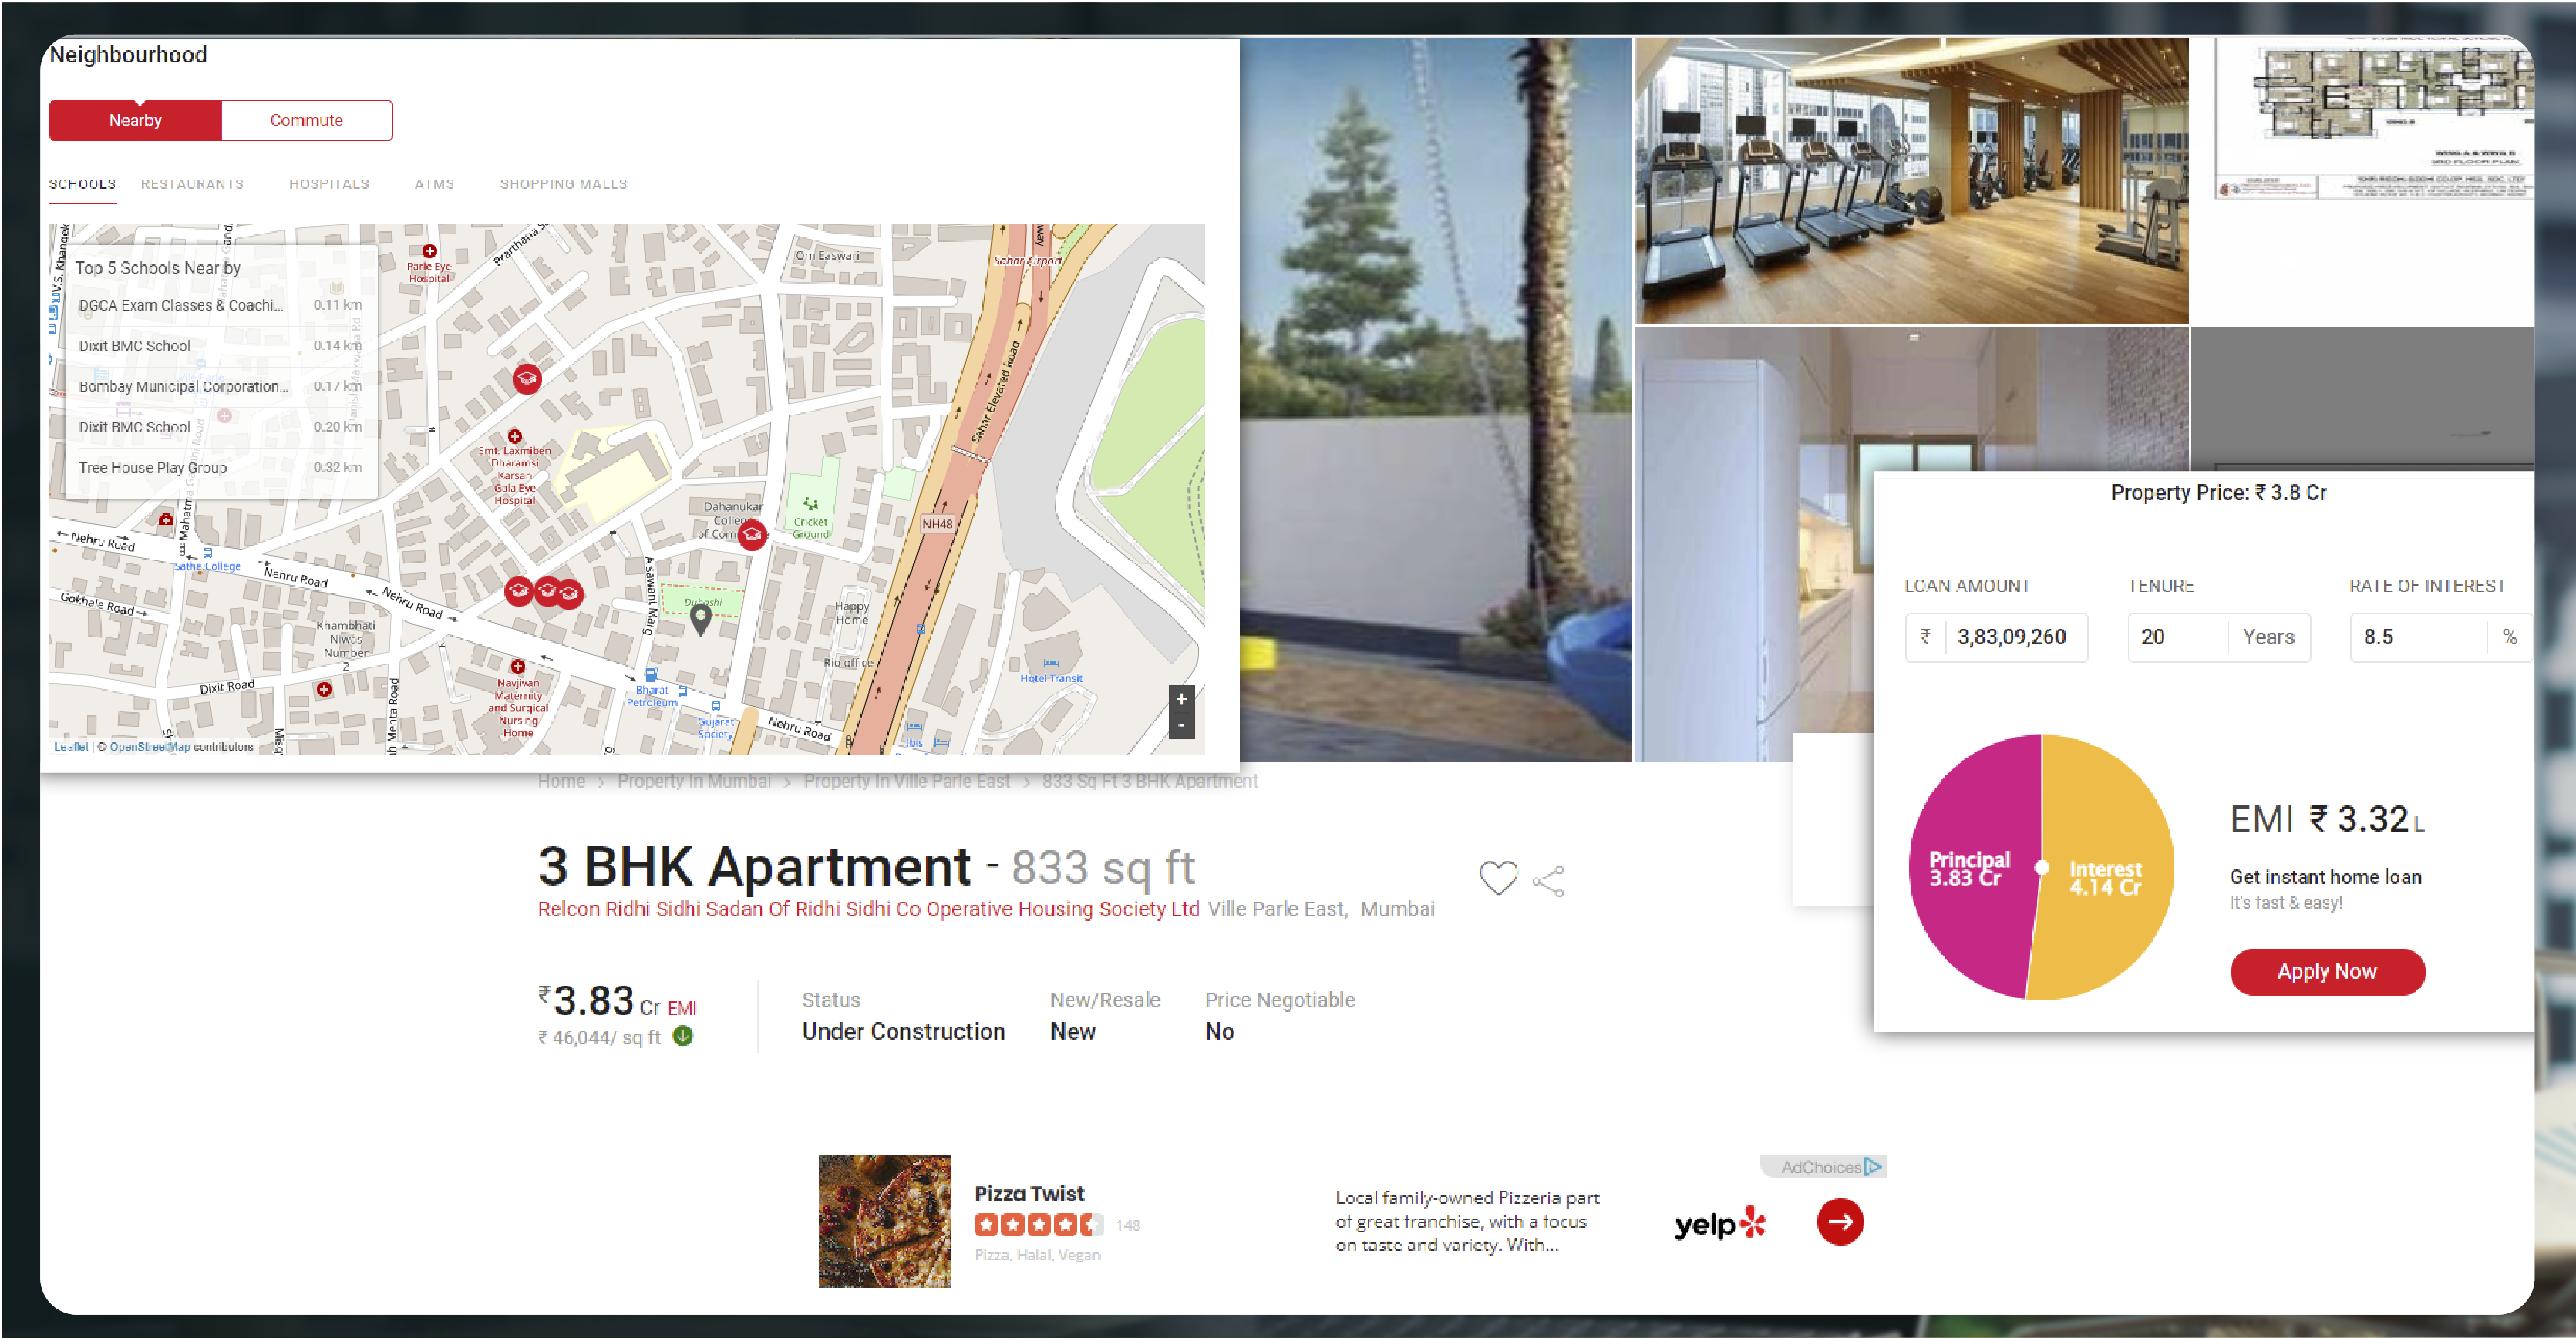Select Restaurants tab on neighbourhood map
This screenshot has width=2576, height=1338.
pos(193,186)
